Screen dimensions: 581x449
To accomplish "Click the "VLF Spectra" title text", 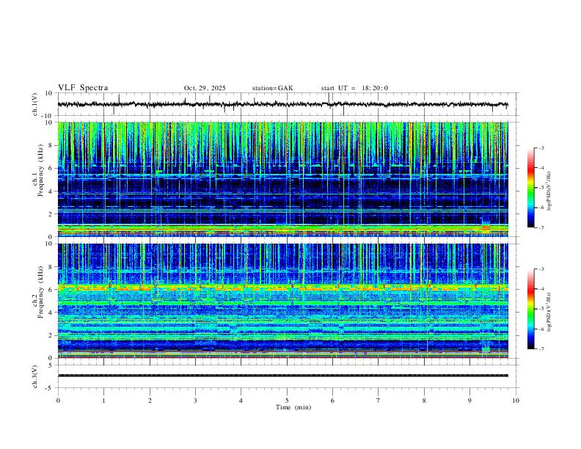I will click(83, 88).
